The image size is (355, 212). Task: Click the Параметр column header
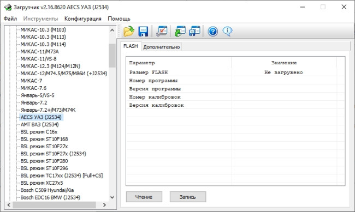click(179, 63)
